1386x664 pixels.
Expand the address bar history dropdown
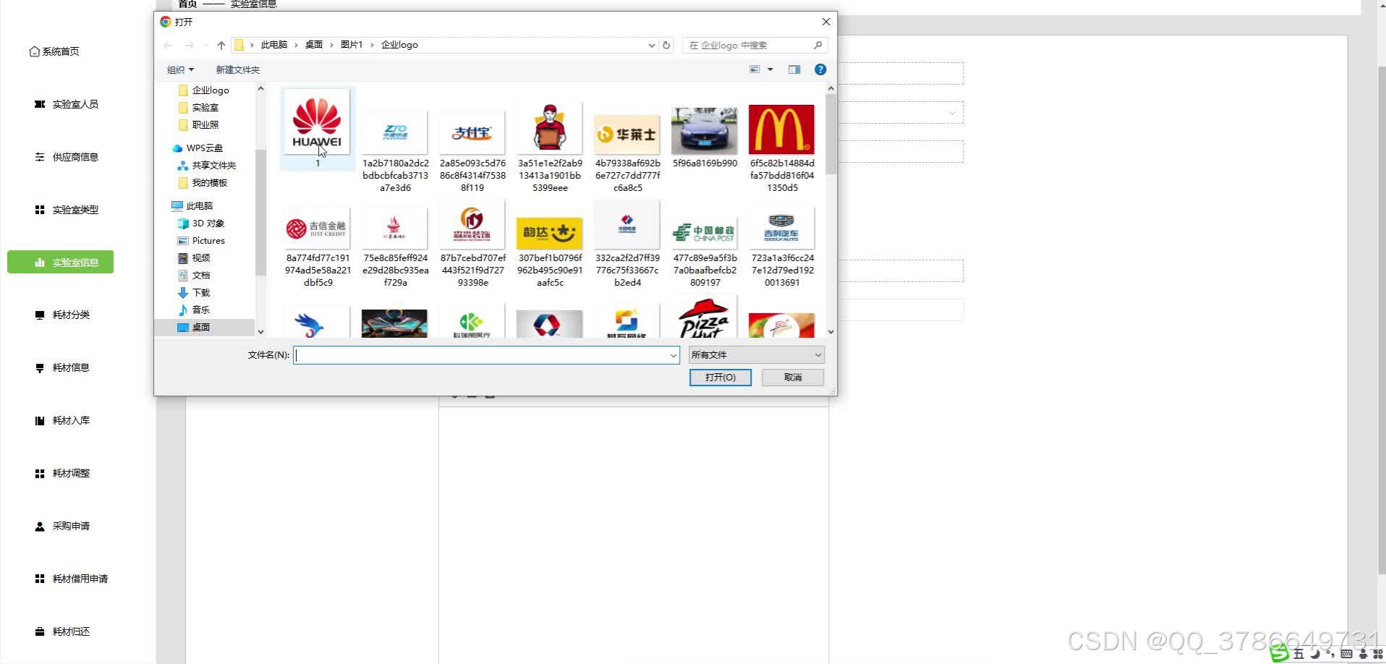(652, 45)
